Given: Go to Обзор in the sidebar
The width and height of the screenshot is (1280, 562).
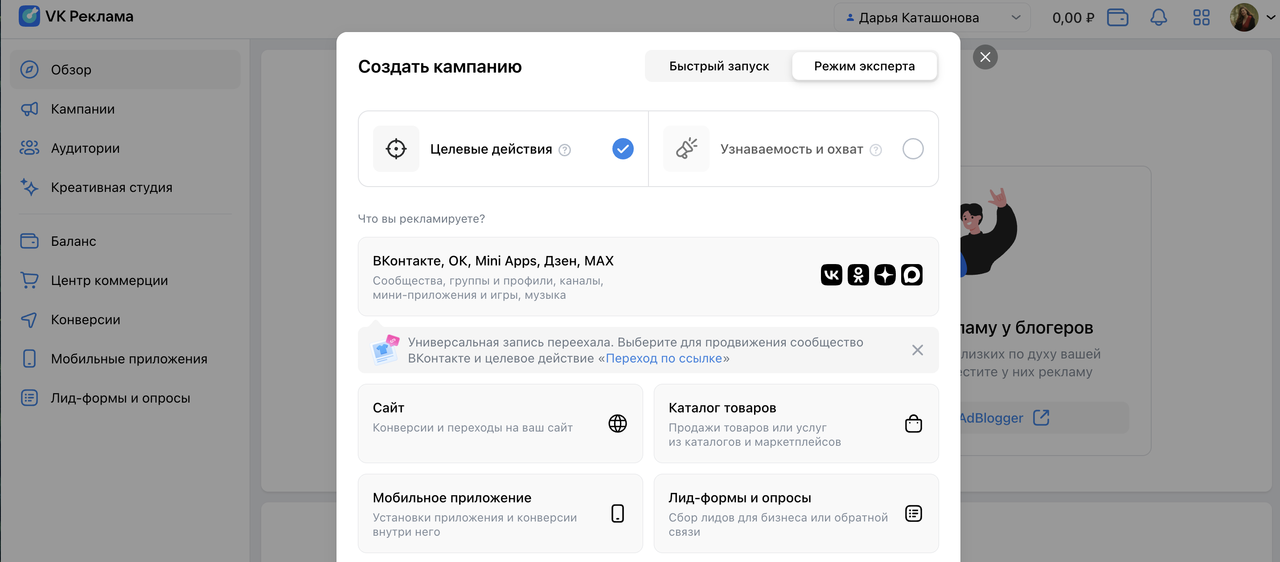Looking at the screenshot, I should (125, 69).
